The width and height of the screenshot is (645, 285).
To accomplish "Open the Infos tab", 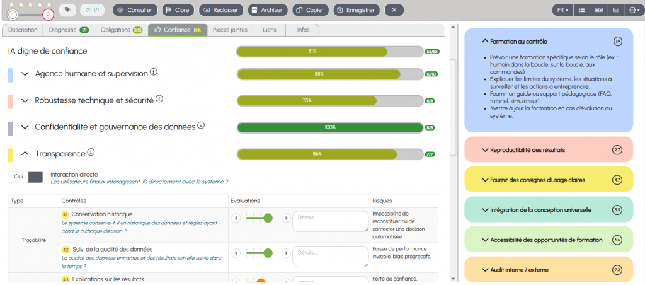I will (303, 30).
